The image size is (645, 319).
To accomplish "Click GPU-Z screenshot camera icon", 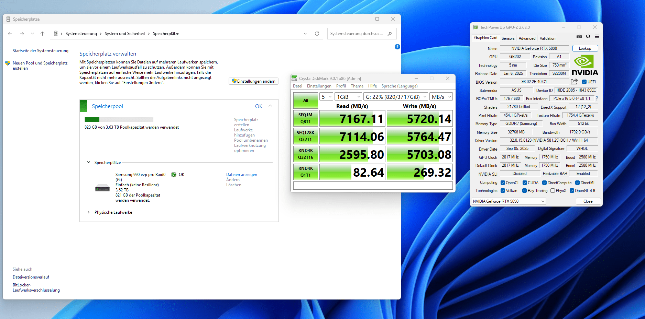I will tap(579, 36).
